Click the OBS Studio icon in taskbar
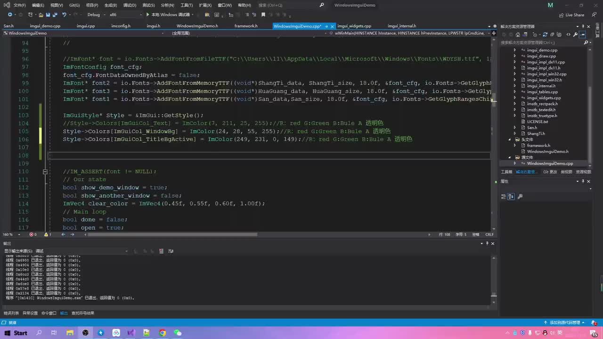603x339 pixels. (x=85, y=333)
